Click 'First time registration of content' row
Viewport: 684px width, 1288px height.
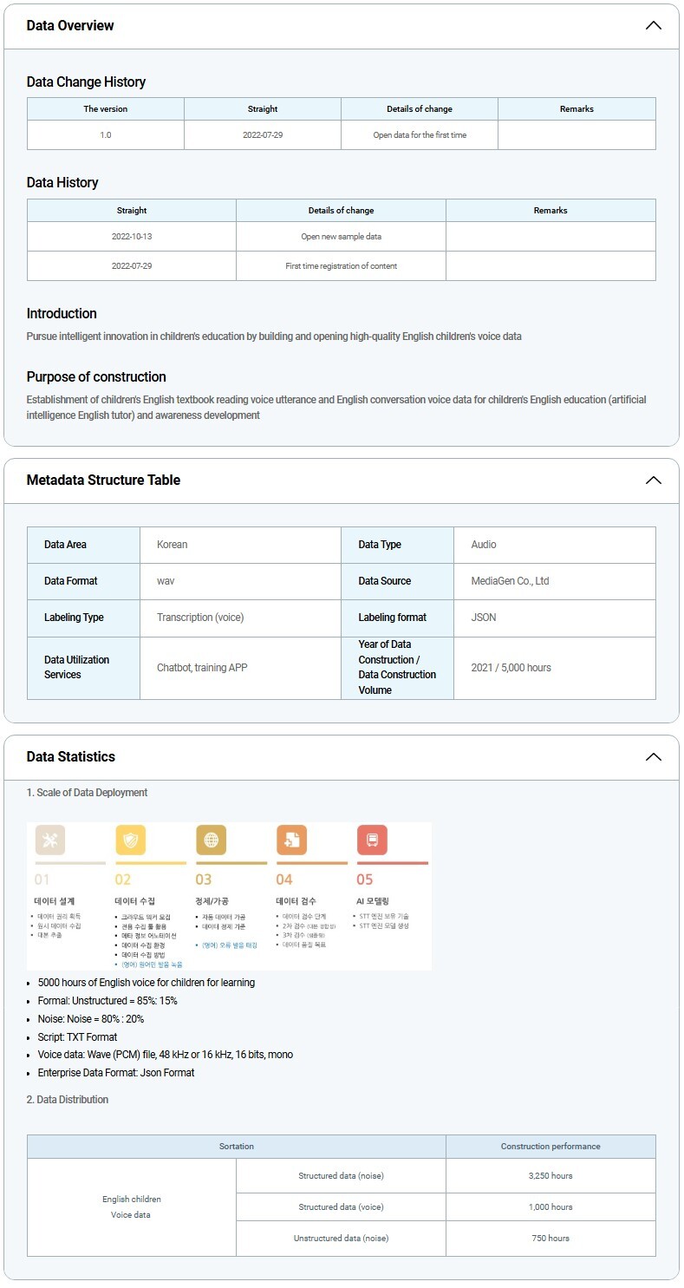341,266
